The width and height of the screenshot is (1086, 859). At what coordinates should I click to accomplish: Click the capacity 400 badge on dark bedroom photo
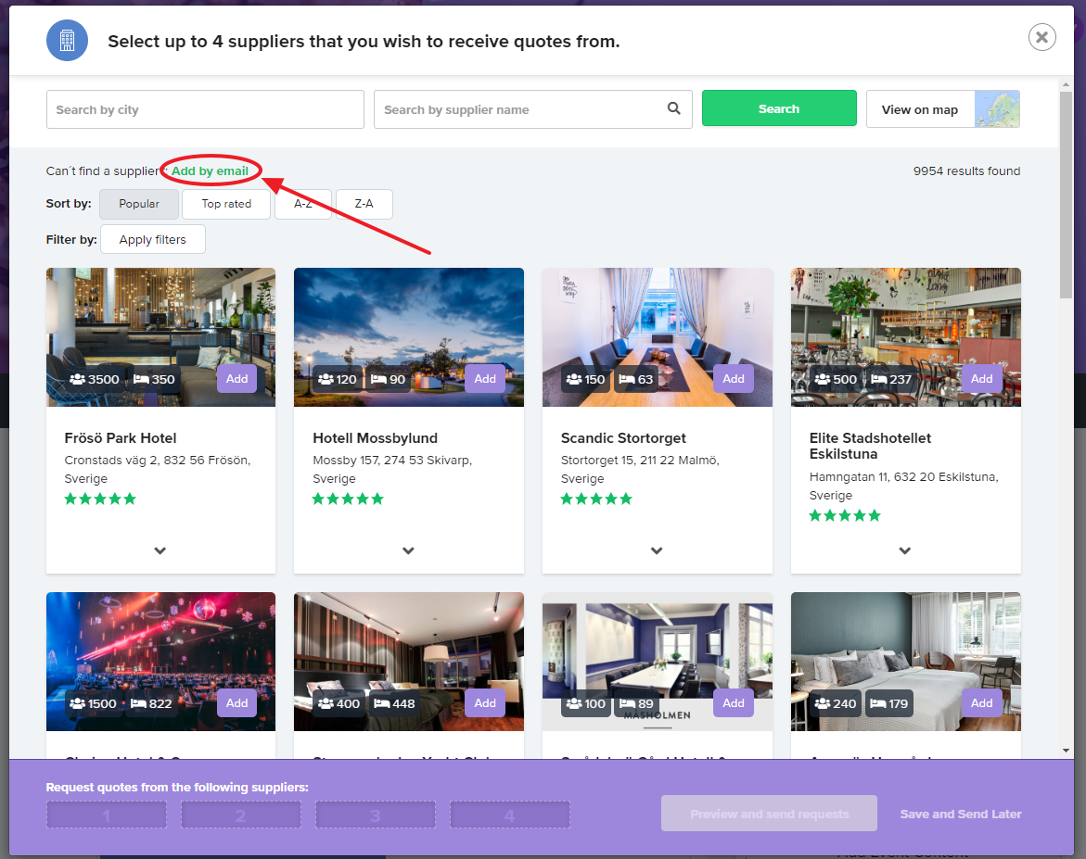point(339,703)
